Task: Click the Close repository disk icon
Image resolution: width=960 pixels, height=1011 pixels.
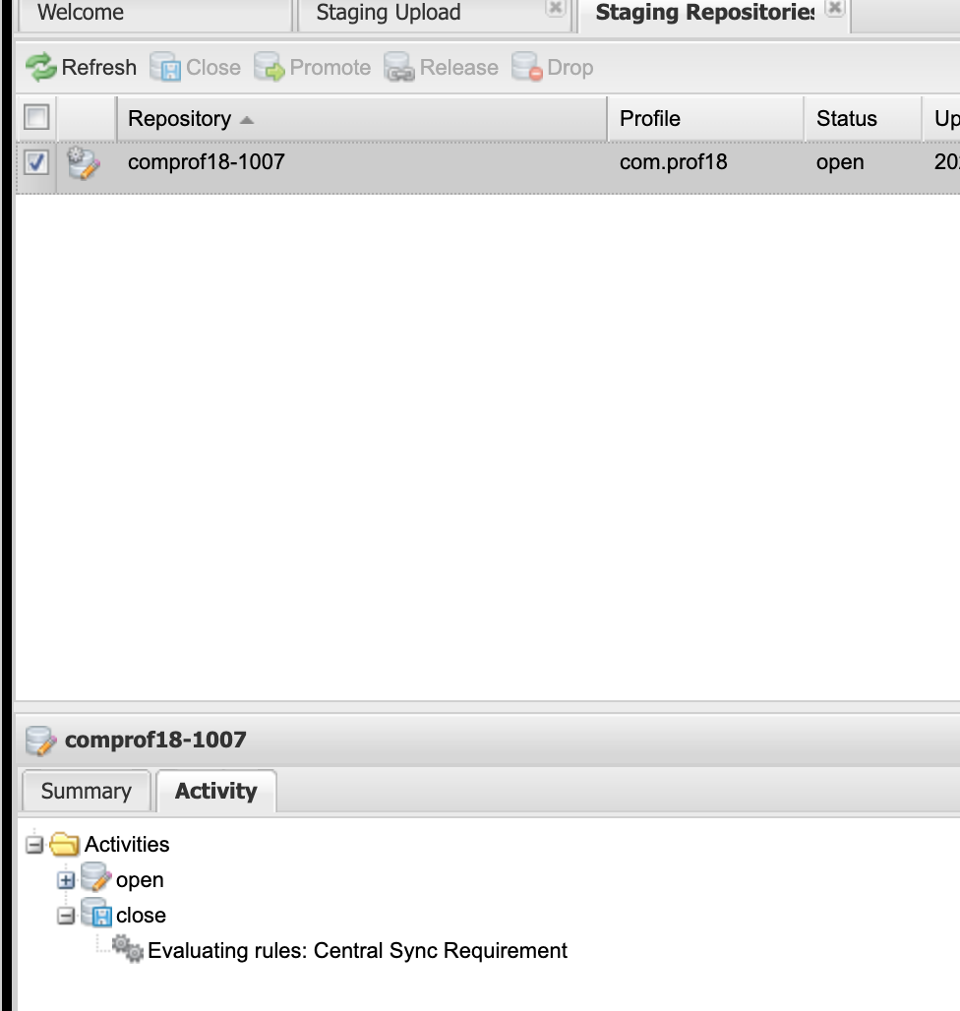Action: pos(165,67)
